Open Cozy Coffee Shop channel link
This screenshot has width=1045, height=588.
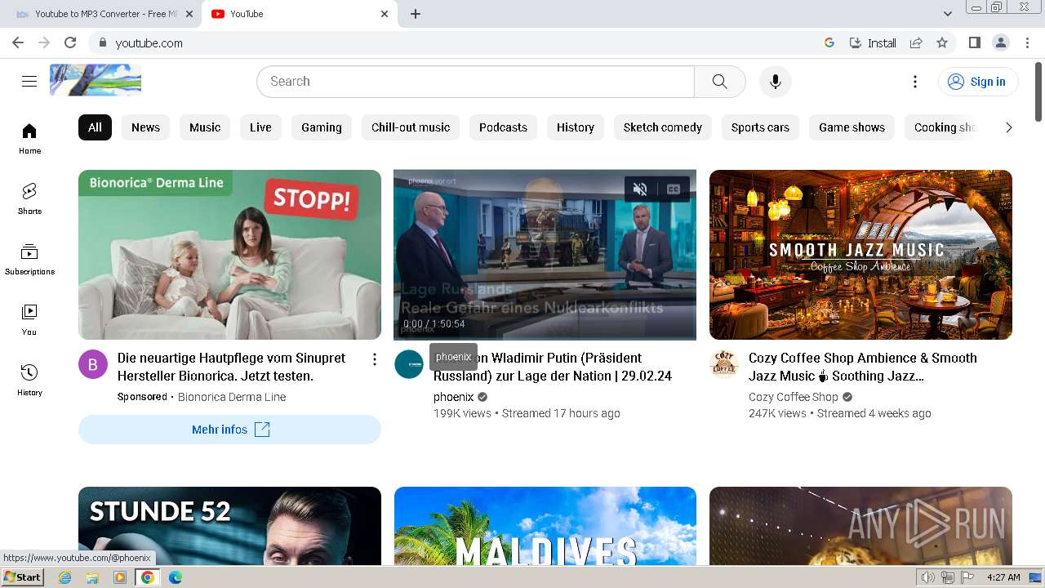[x=794, y=397]
